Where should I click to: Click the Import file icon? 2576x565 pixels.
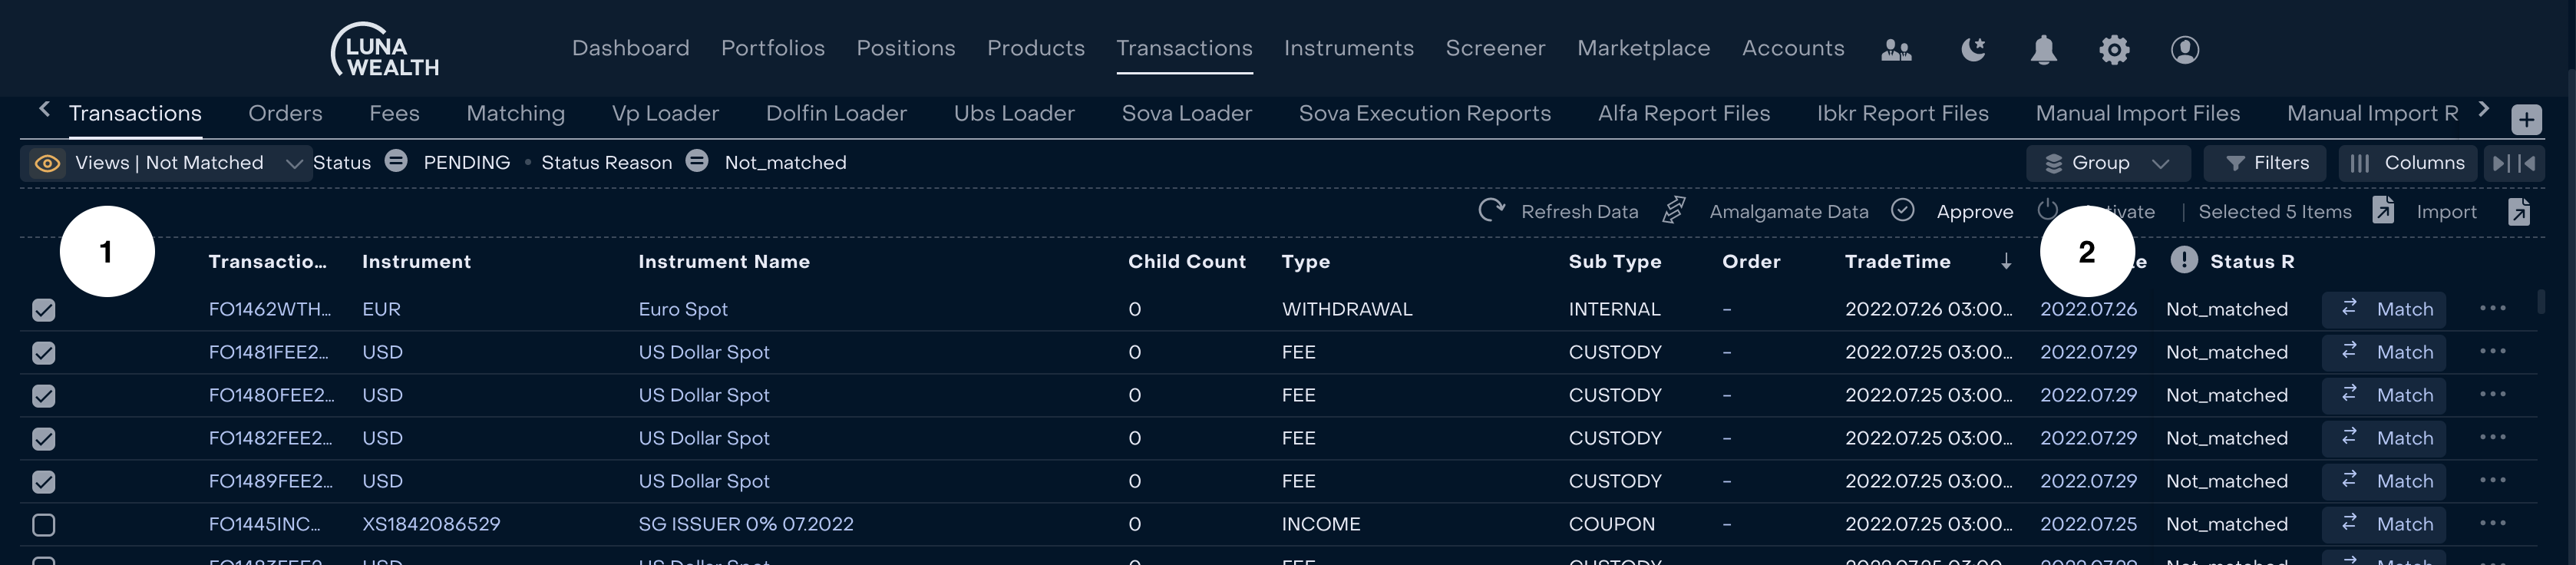[2383, 210]
